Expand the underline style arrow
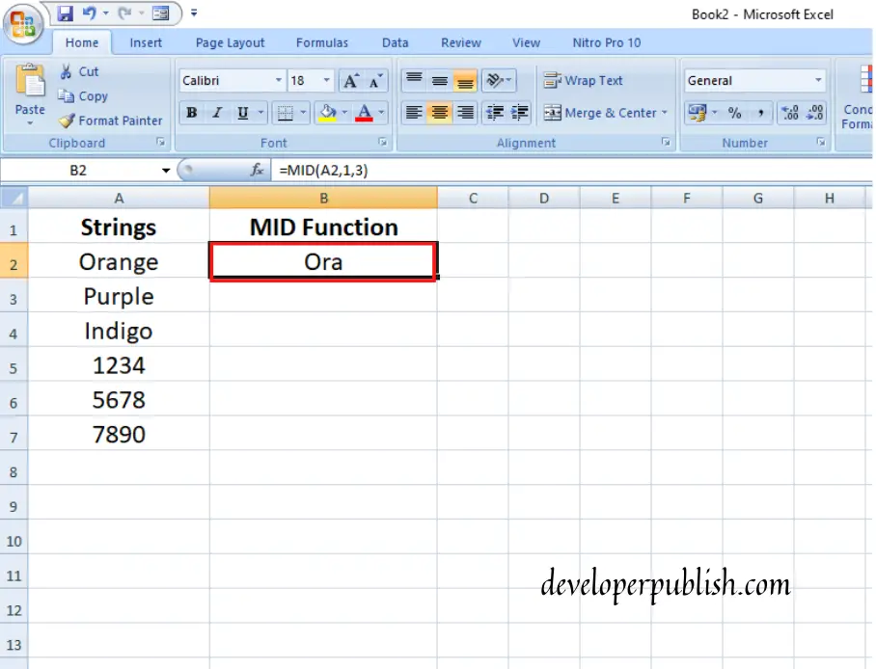876x669 pixels. (x=260, y=113)
